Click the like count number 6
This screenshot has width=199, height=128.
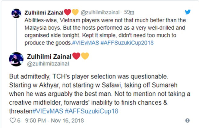(x=18, y=120)
